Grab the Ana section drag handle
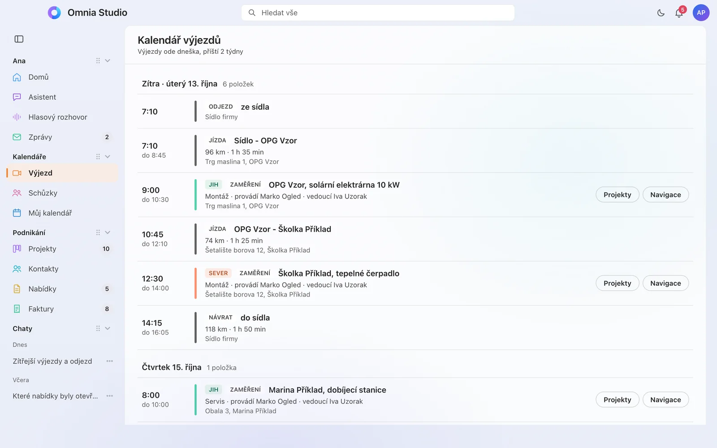Screen dimensions: 717x448 click(98, 60)
